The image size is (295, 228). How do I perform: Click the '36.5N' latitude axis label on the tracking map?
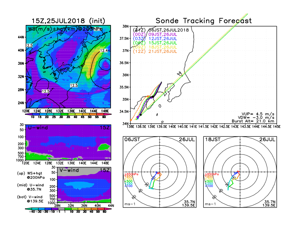tap(124, 63)
